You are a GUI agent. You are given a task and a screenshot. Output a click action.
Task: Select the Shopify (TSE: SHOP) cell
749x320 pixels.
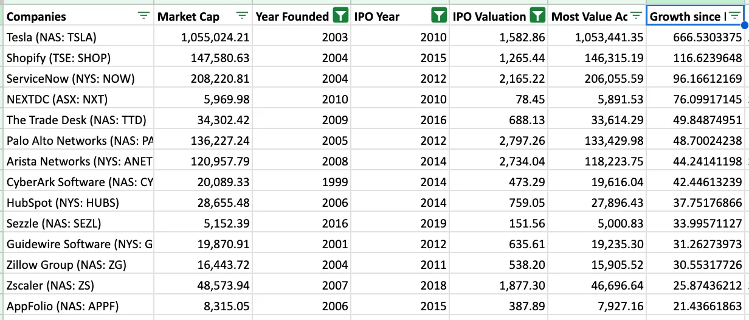tap(59, 58)
